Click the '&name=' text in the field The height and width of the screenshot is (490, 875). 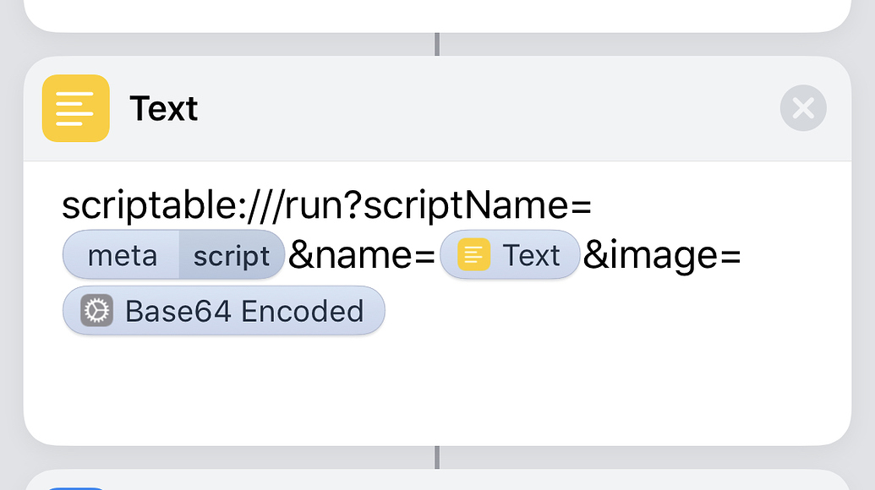coord(362,255)
